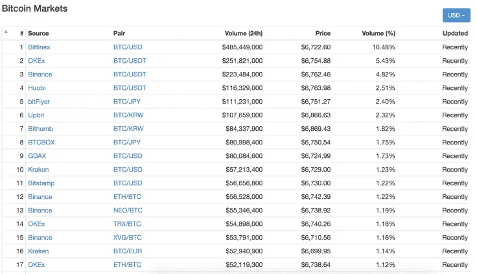Open the Bitstamp source link
Viewport: 477px width, 274px height.
click(41, 183)
